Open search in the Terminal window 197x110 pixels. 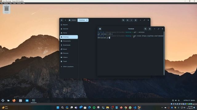coord(145,29)
